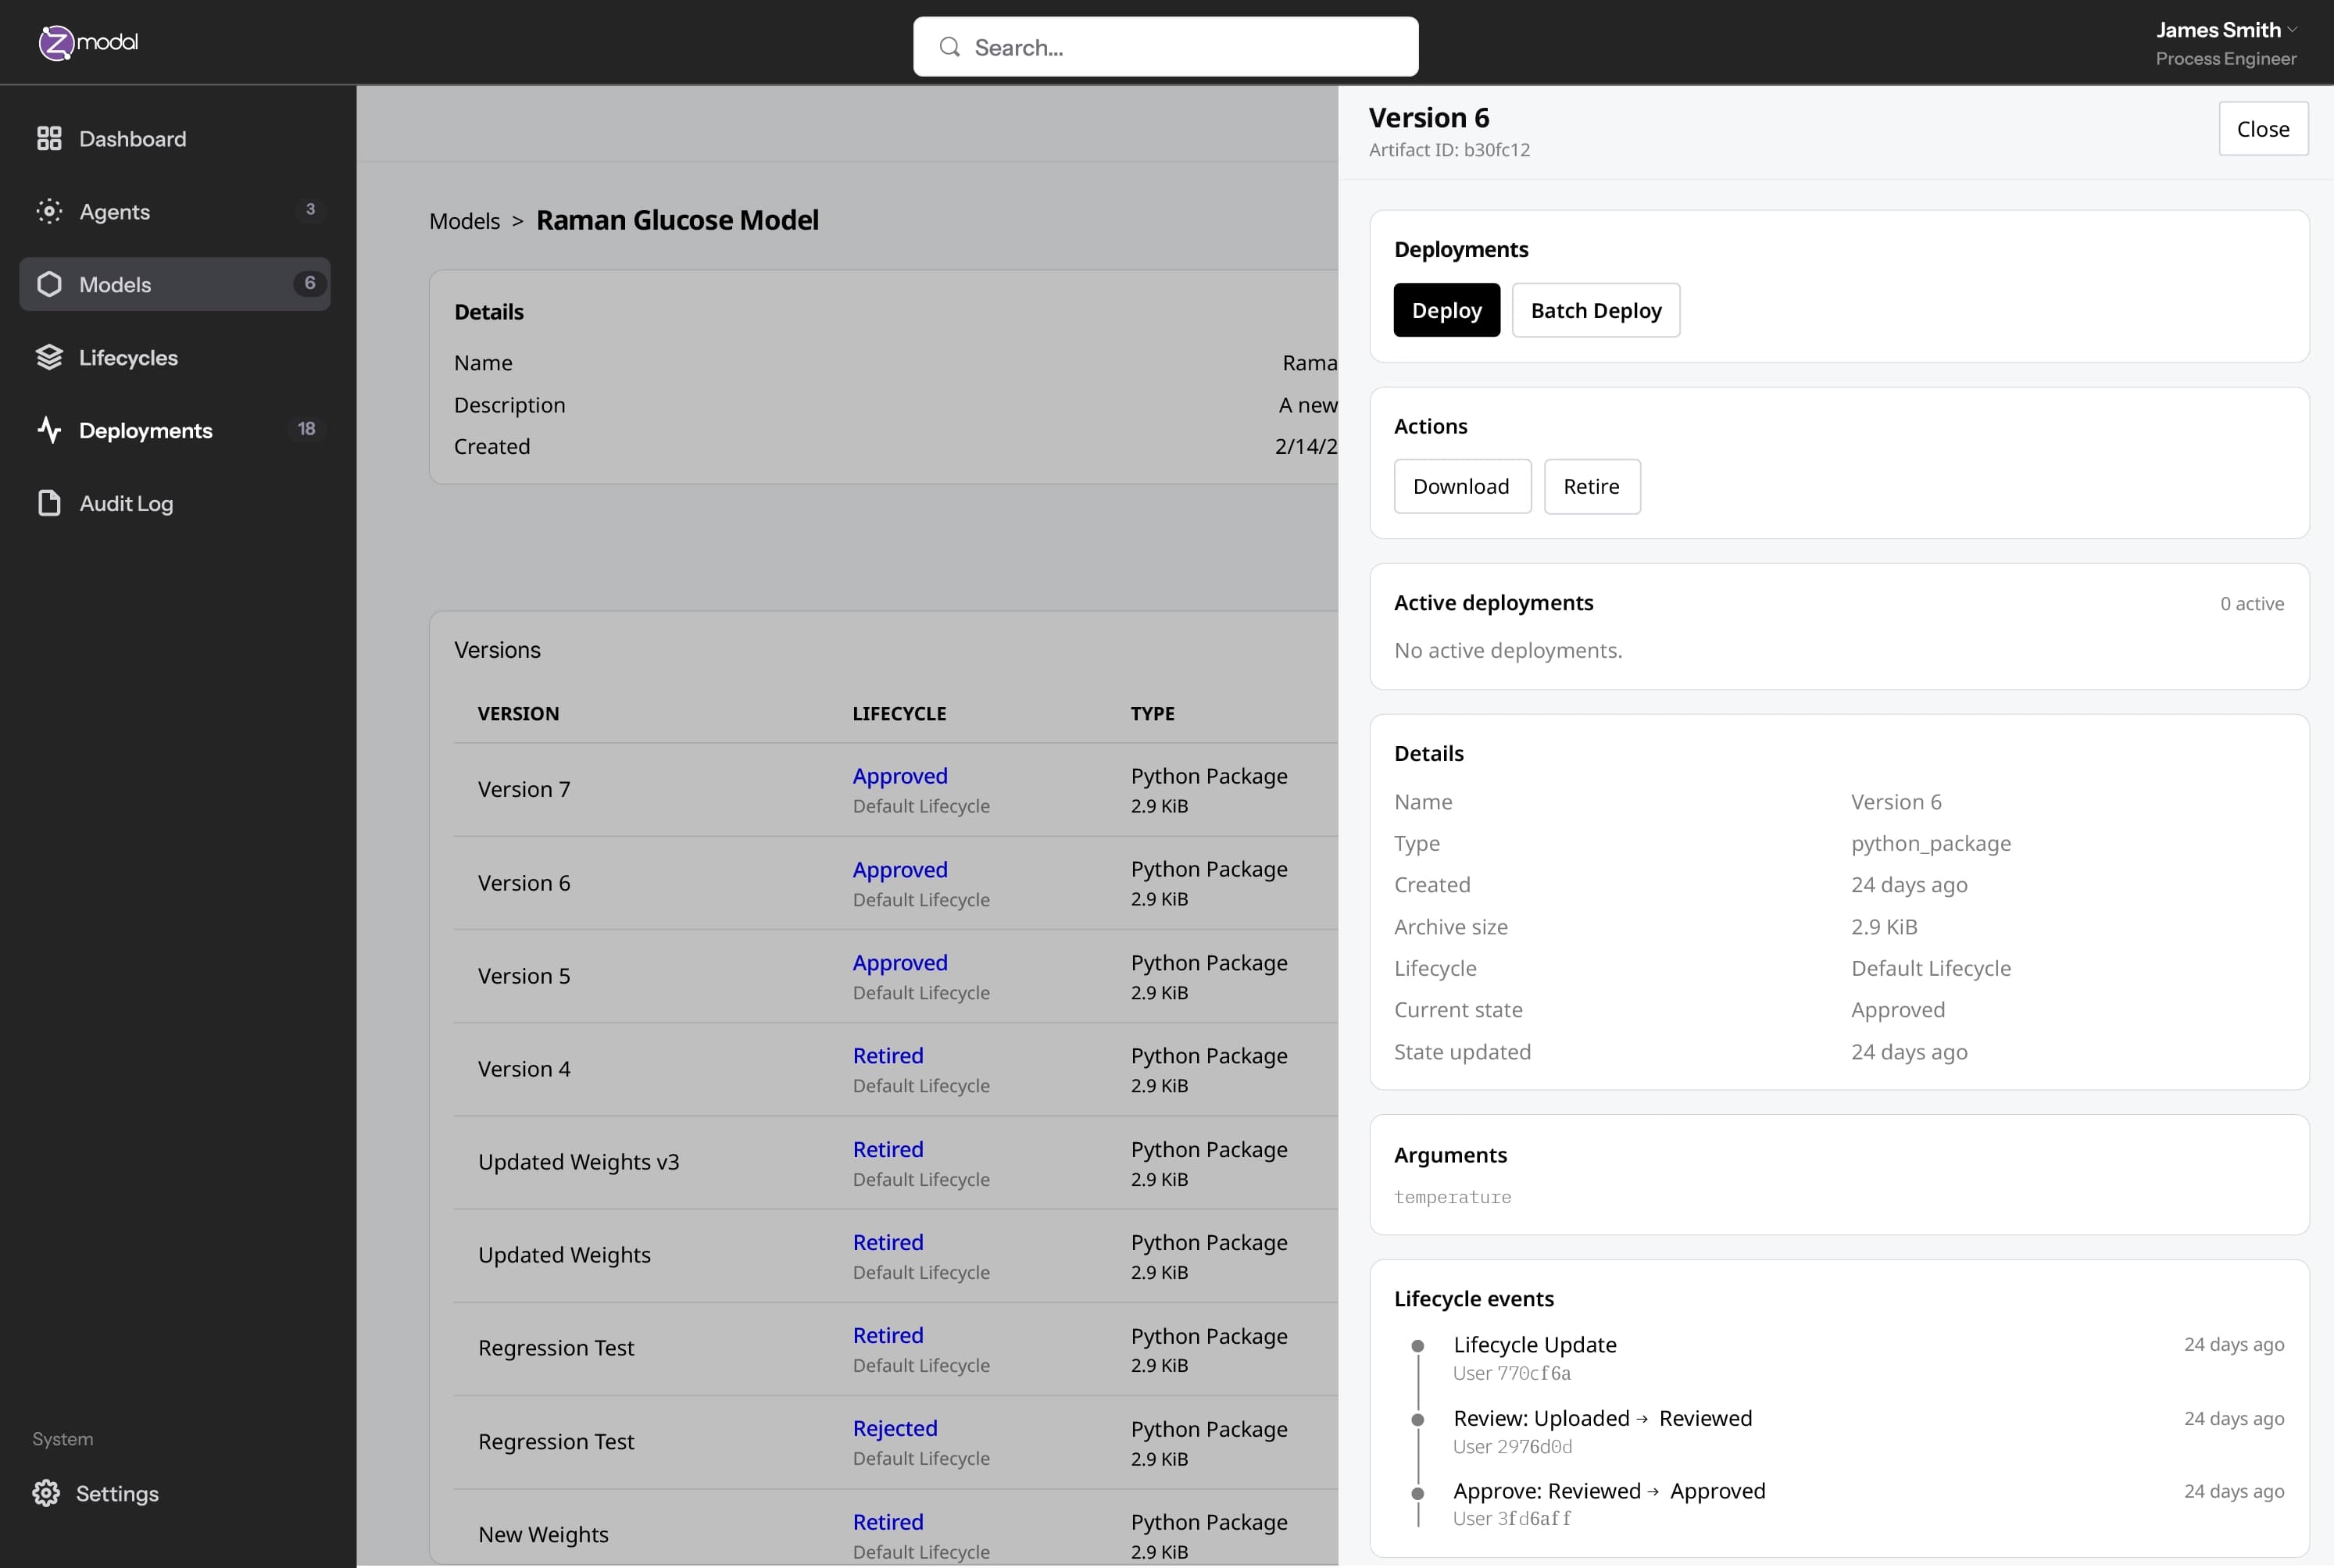Viewport: 2334px width, 1568px height.
Task: Click Approved lifecycle link for Version 7
Action: pyautogui.click(x=900, y=776)
